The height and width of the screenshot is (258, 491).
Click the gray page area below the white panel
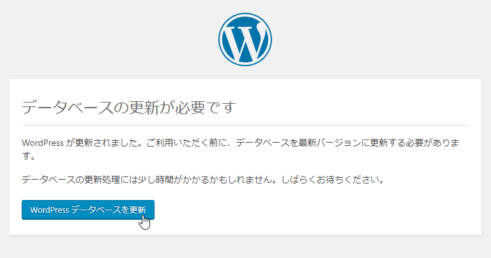(245, 247)
